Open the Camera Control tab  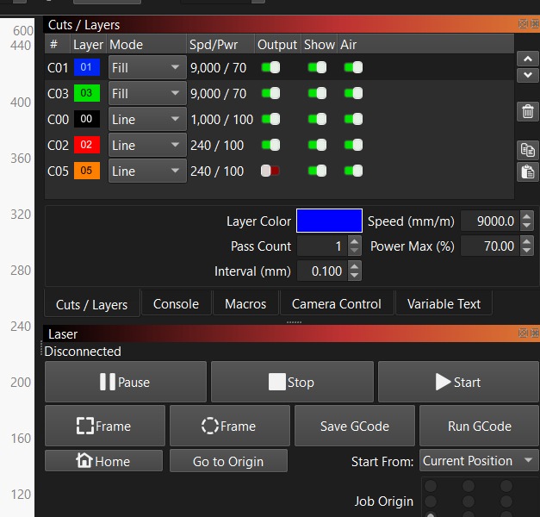(336, 304)
